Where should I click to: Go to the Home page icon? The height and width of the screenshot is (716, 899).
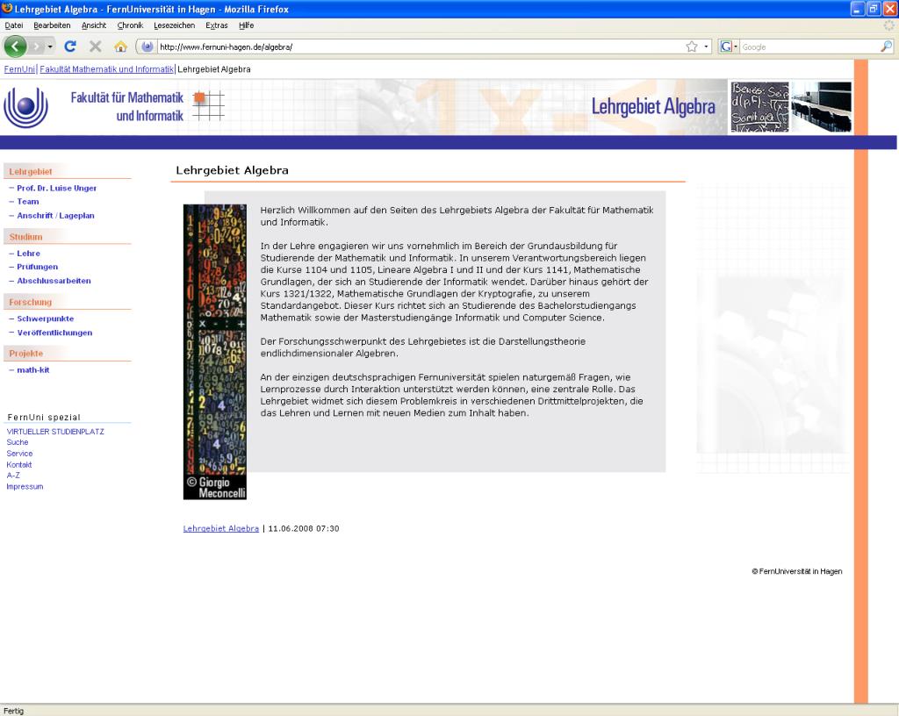tap(120, 47)
